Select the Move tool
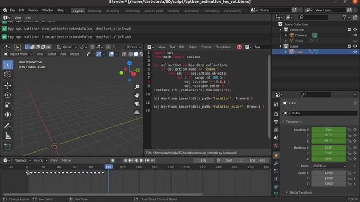Image resolution: width=360 pixels, height=202 pixels. [x=8, y=85]
